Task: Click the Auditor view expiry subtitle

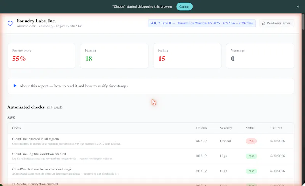Action: pos(50,26)
